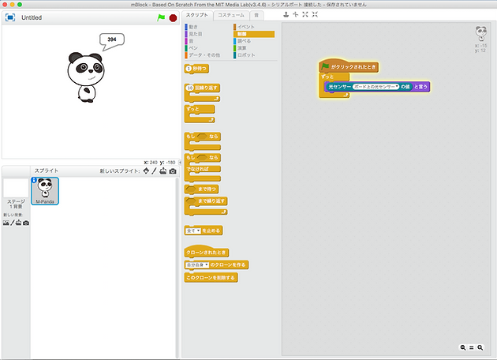Screen dimensions: 497x360
Task: Open the 全て dropdown in stop block
Action: coord(192,231)
